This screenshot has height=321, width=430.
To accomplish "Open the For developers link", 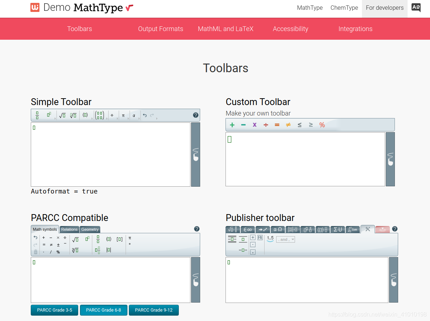I will (384, 8).
